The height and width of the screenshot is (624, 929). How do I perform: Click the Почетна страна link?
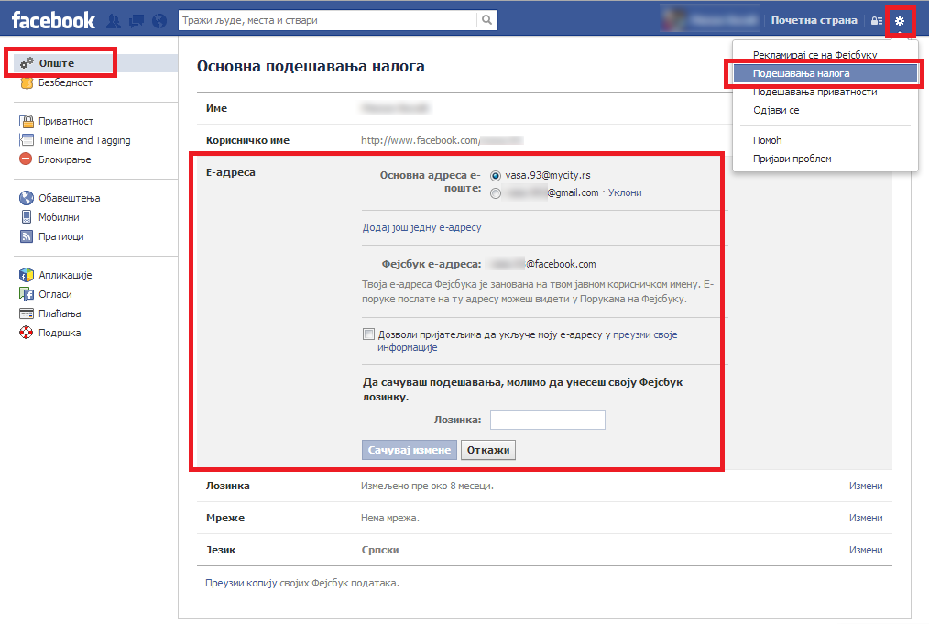click(814, 20)
